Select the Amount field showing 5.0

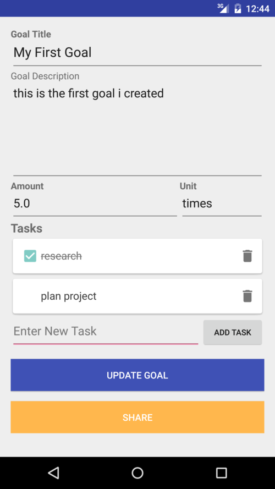pyautogui.click(x=95, y=204)
